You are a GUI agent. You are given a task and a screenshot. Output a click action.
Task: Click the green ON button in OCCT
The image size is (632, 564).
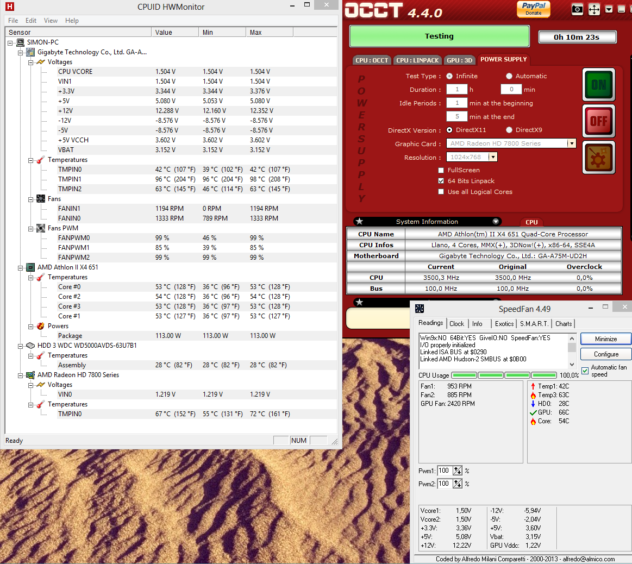click(x=598, y=84)
